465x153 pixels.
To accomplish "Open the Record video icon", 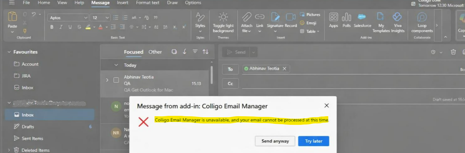I will [x=291, y=17].
